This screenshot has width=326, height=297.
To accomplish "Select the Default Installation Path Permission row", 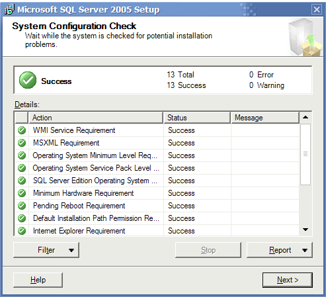I will [157, 218].
